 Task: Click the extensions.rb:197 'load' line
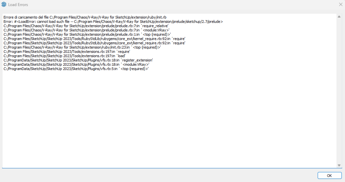click(65, 56)
